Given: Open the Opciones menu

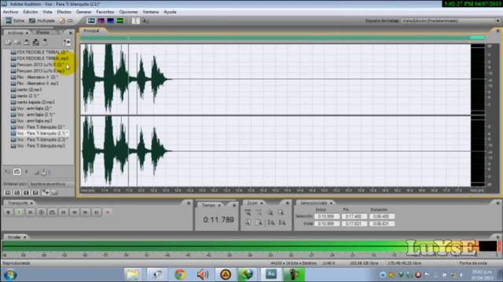Looking at the screenshot, I should tap(128, 12).
